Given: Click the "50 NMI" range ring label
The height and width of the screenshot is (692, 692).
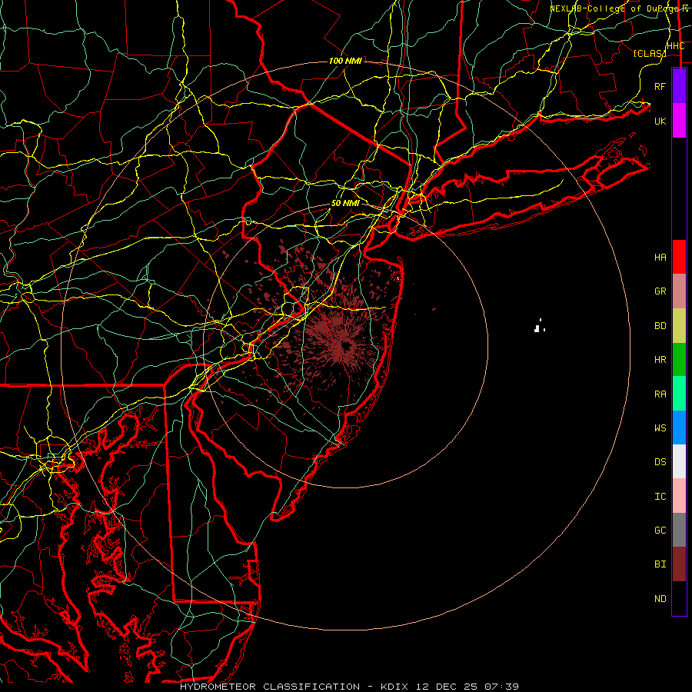Looking at the screenshot, I should point(345,204).
